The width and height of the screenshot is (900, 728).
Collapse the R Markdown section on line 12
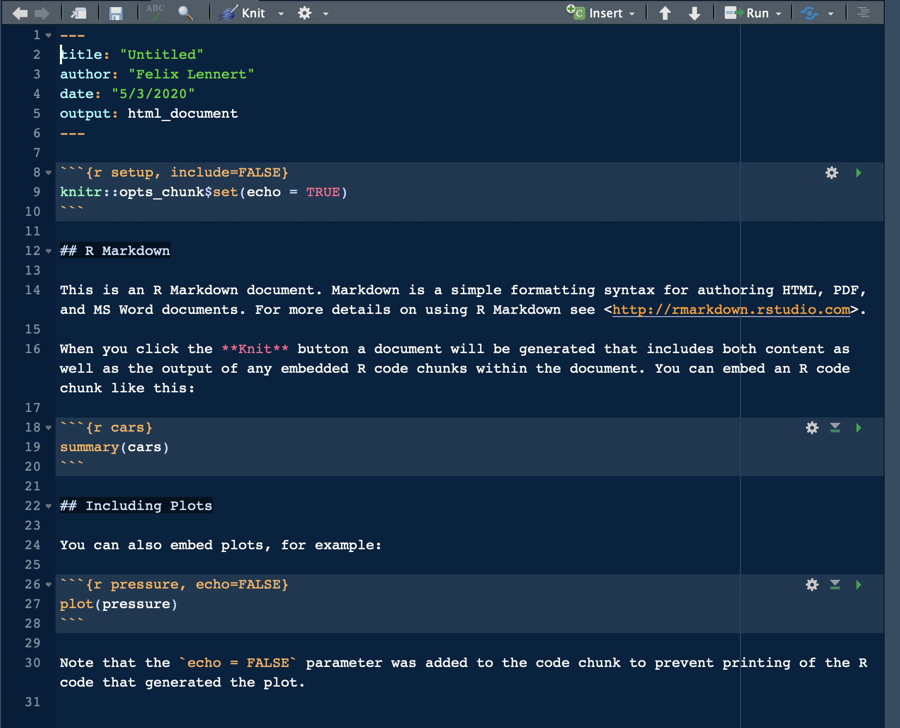[48, 251]
